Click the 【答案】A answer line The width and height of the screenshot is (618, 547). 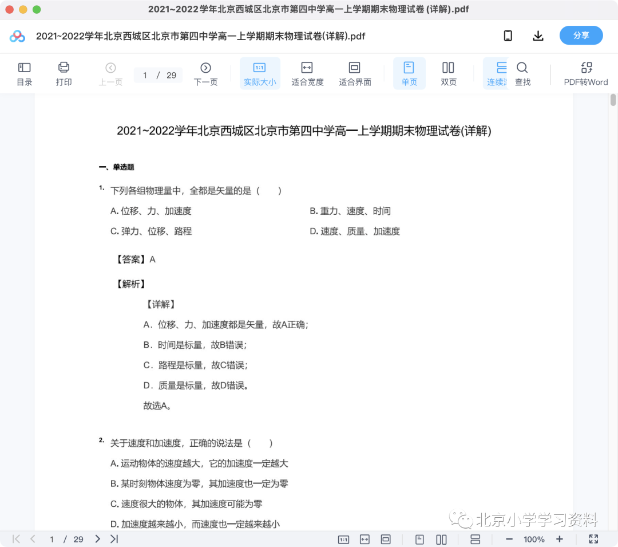[x=136, y=259]
